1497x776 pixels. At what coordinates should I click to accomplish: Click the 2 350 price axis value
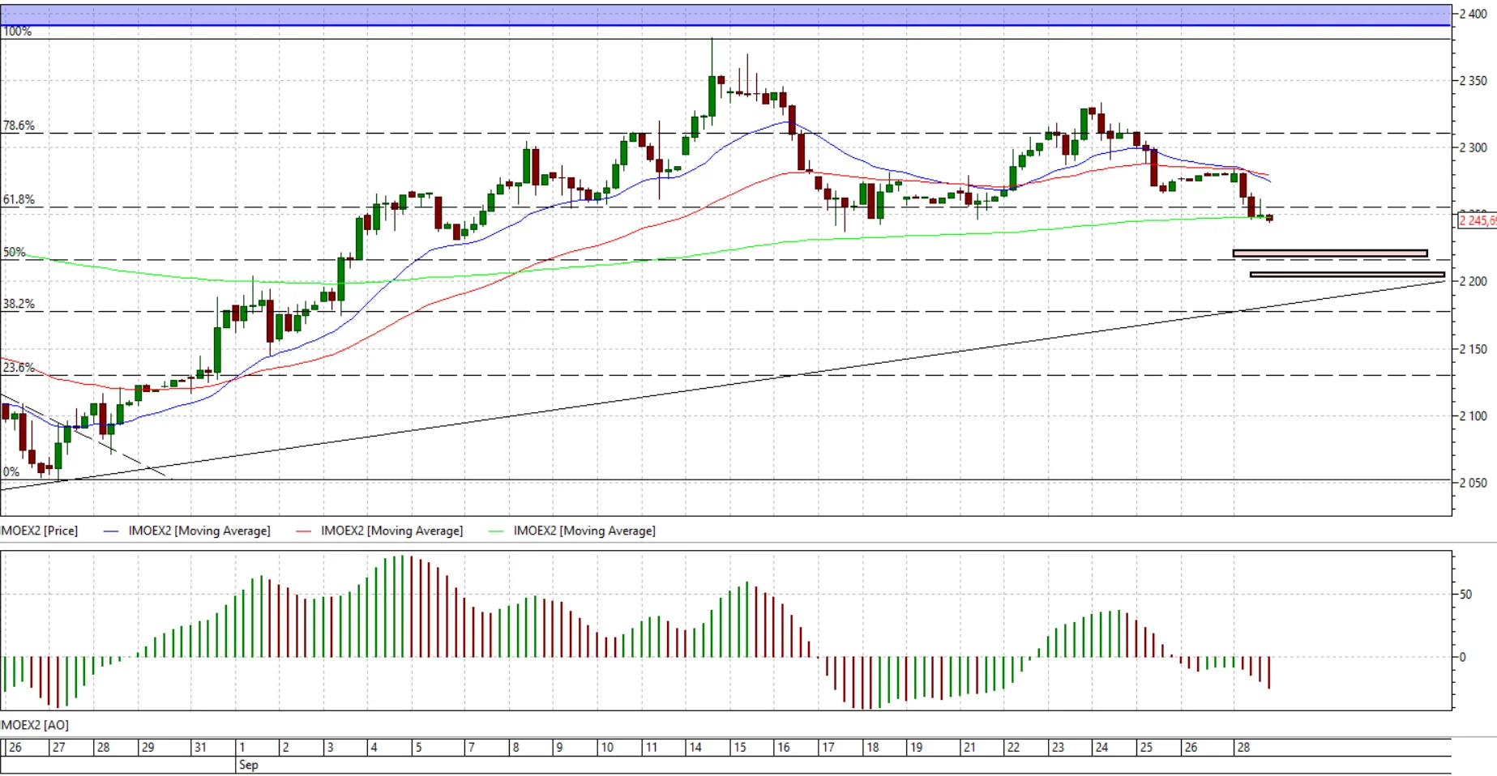point(1473,81)
